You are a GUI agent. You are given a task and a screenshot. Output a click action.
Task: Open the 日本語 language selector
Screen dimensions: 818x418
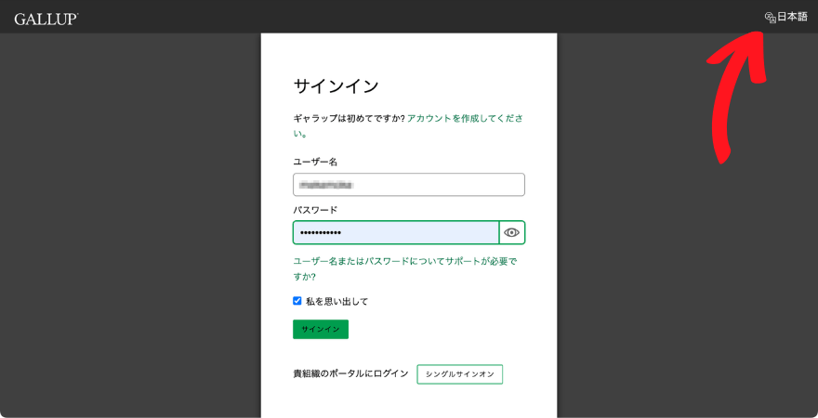pos(786,18)
